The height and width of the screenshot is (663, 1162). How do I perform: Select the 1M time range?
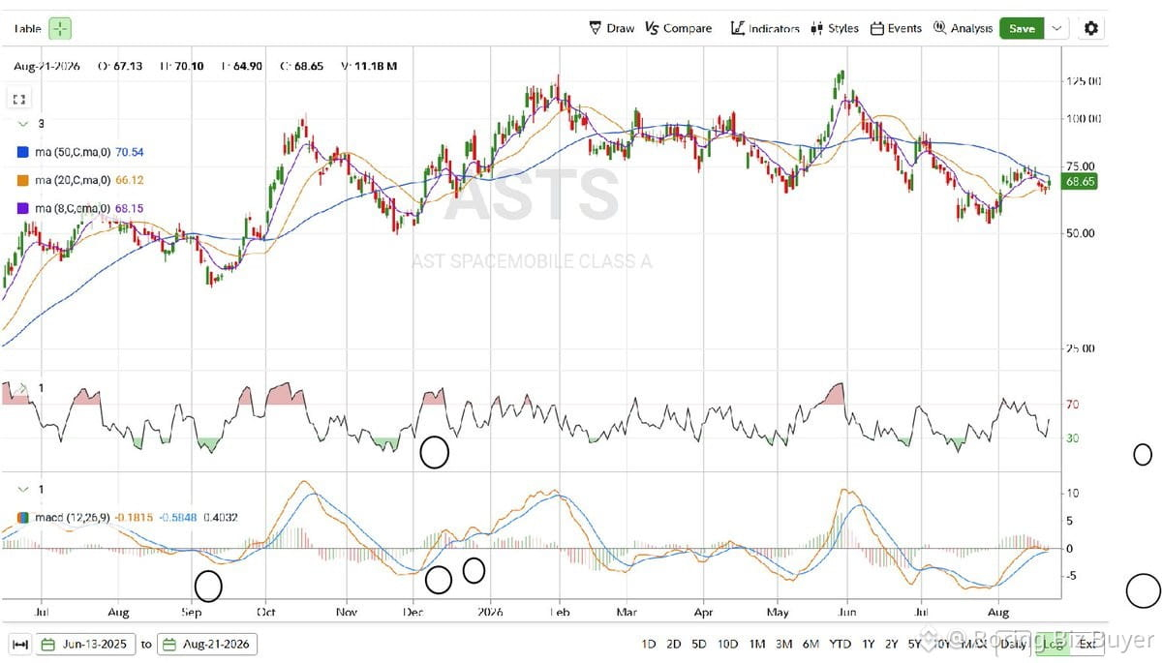[x=757, y=644]
